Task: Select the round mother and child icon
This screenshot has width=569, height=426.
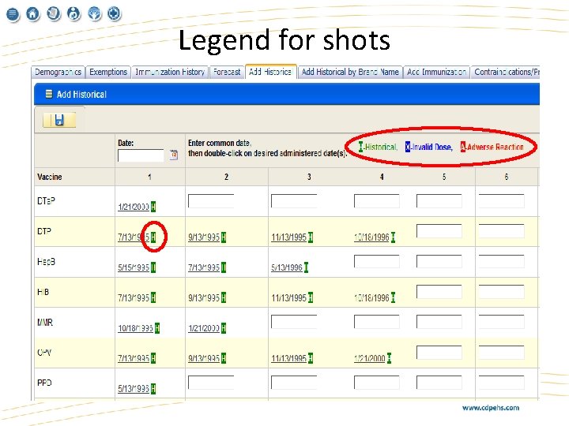Action: click(73, 14)
